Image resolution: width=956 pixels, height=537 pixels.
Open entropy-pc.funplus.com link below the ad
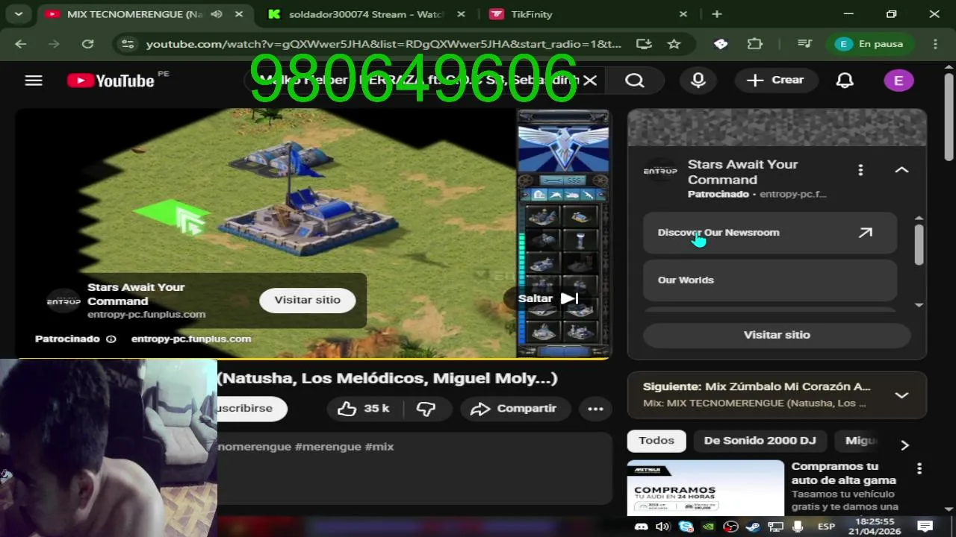(191, 339)
